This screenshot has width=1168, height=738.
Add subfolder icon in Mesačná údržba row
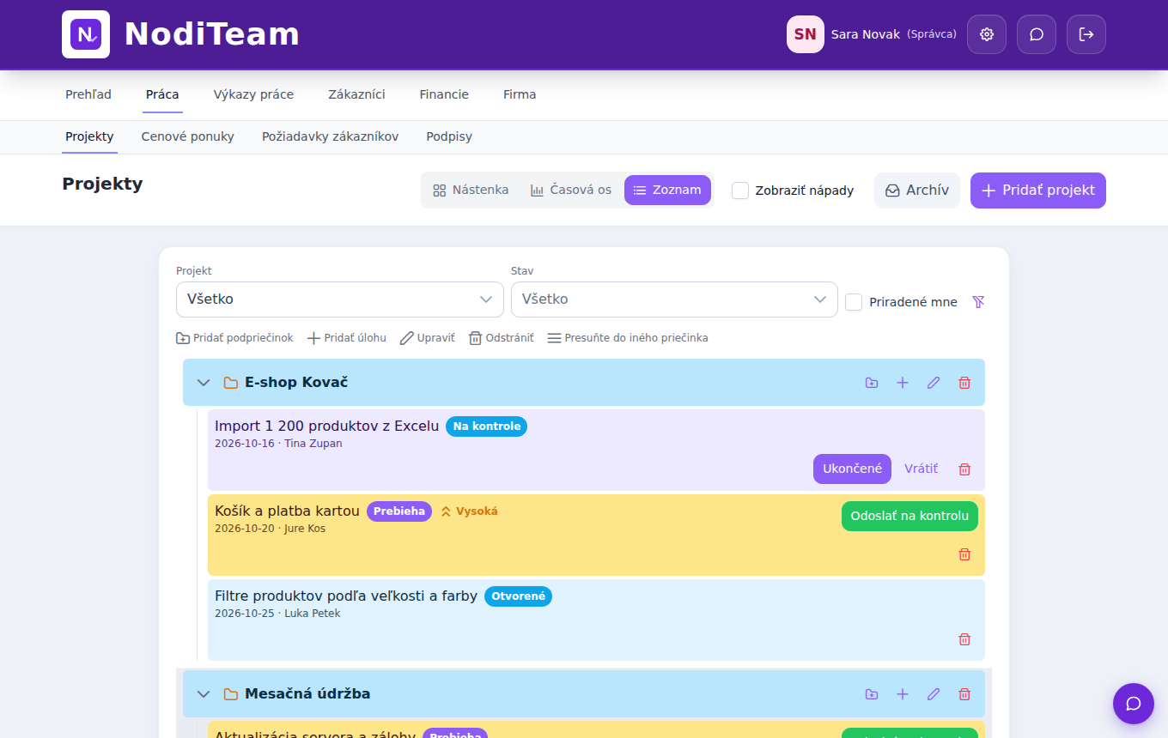pos(872,694)
